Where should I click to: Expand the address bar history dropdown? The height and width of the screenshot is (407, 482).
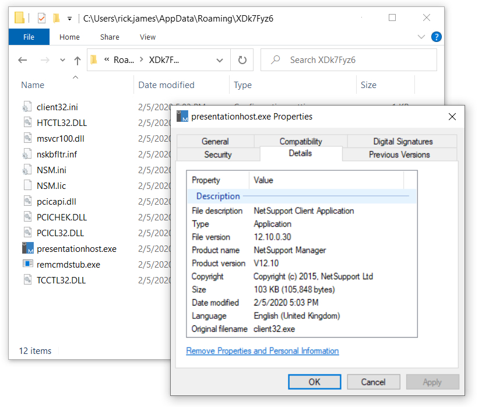pyautogui.click(x=220, y=60)
